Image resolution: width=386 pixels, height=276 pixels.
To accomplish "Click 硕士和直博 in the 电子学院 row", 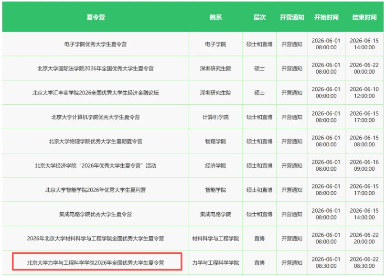I will pos(260,44).
